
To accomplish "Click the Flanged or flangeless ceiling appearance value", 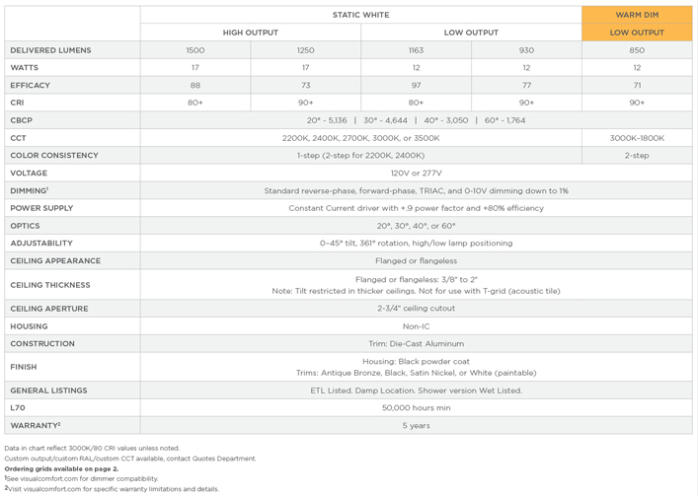I will click(x=416, y=261).
